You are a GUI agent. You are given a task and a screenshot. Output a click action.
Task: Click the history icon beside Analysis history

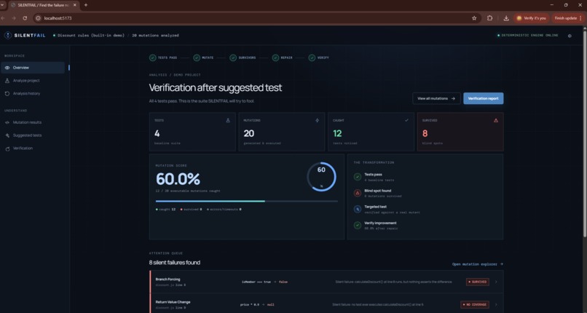7,93
